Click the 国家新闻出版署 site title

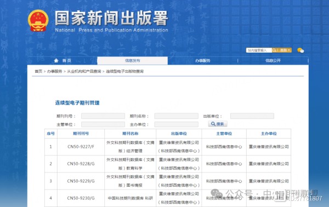pos(111,18)
